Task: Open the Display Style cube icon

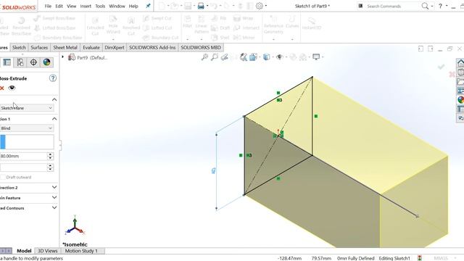Action: coord(266,57)
